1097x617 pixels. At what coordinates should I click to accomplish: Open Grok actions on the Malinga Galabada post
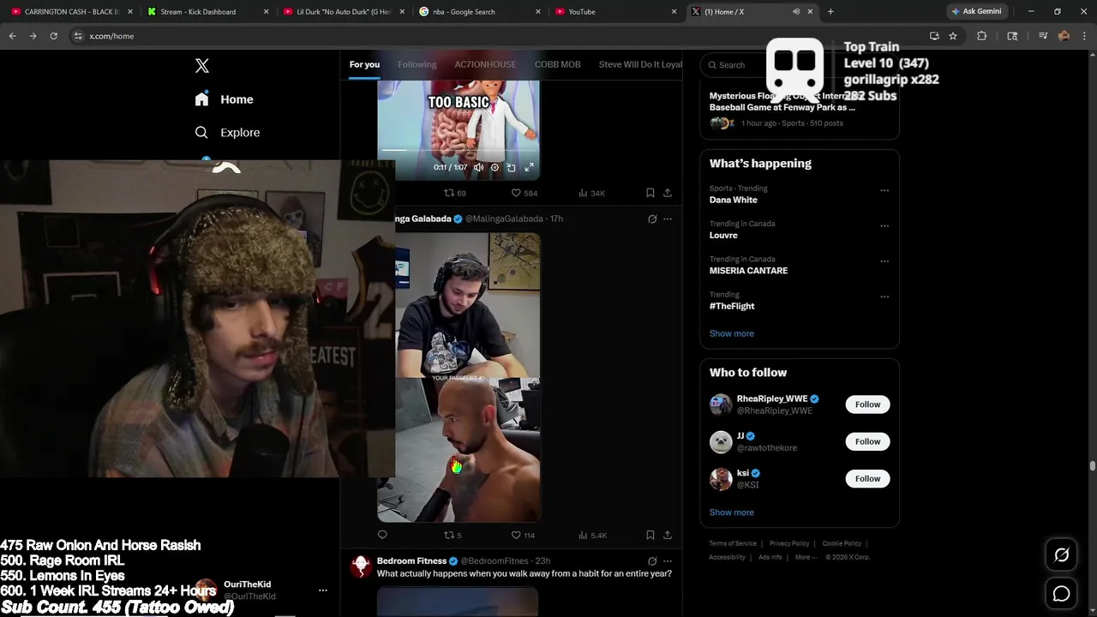coord(652,219)
